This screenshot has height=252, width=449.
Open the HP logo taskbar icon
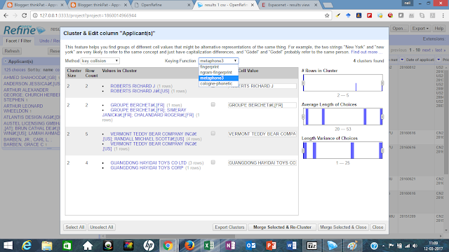point(149,246)
